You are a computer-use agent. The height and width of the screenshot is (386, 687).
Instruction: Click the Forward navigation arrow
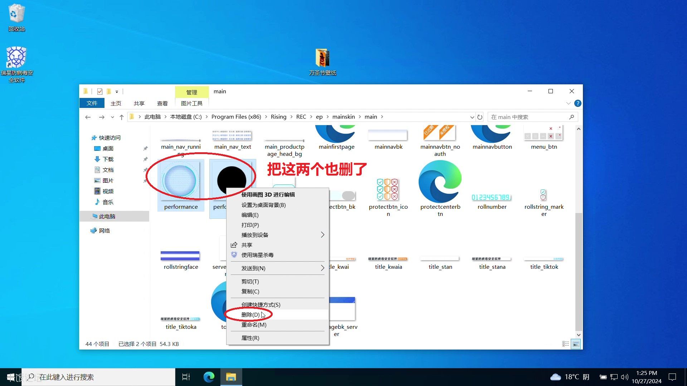pos(102,117)
